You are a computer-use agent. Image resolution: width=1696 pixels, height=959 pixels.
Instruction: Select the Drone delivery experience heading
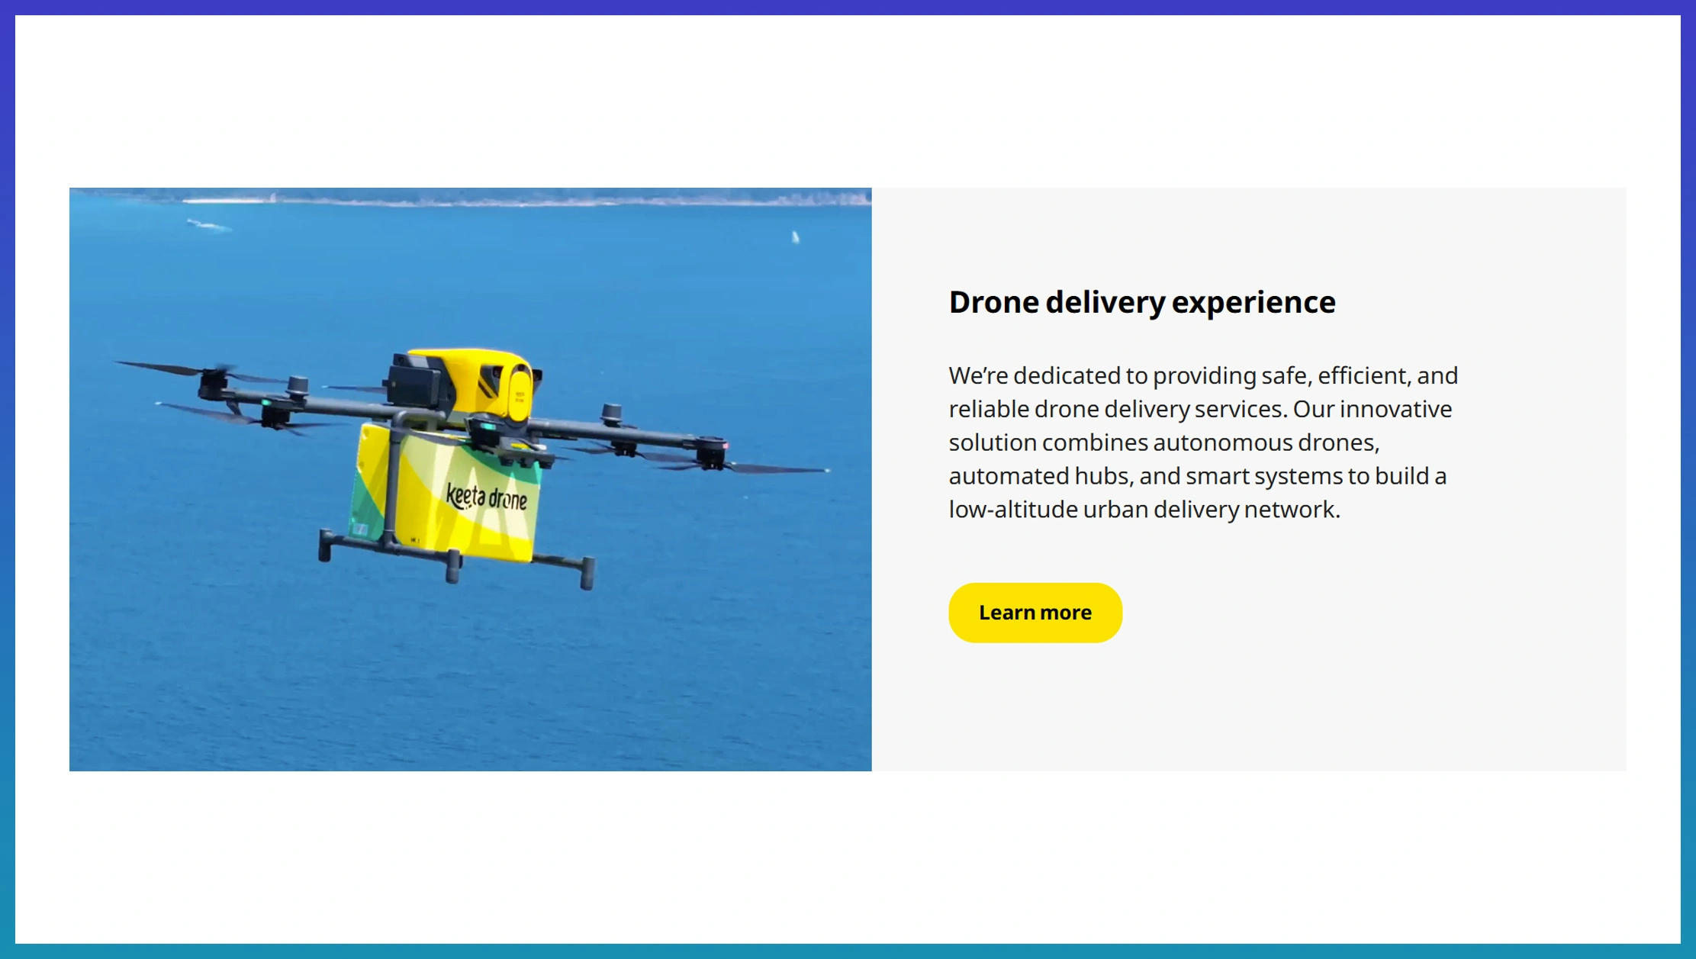tap(1141, 302)
